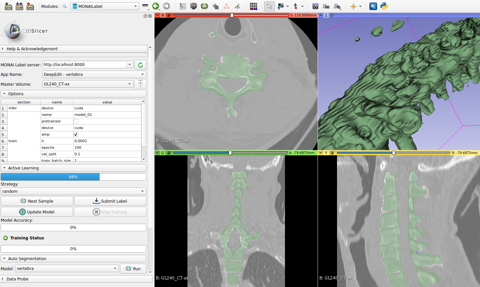The height and width of the screenshot is (287, 480).
Task: Expand the Data Probe section
Action: pos(76,279)
